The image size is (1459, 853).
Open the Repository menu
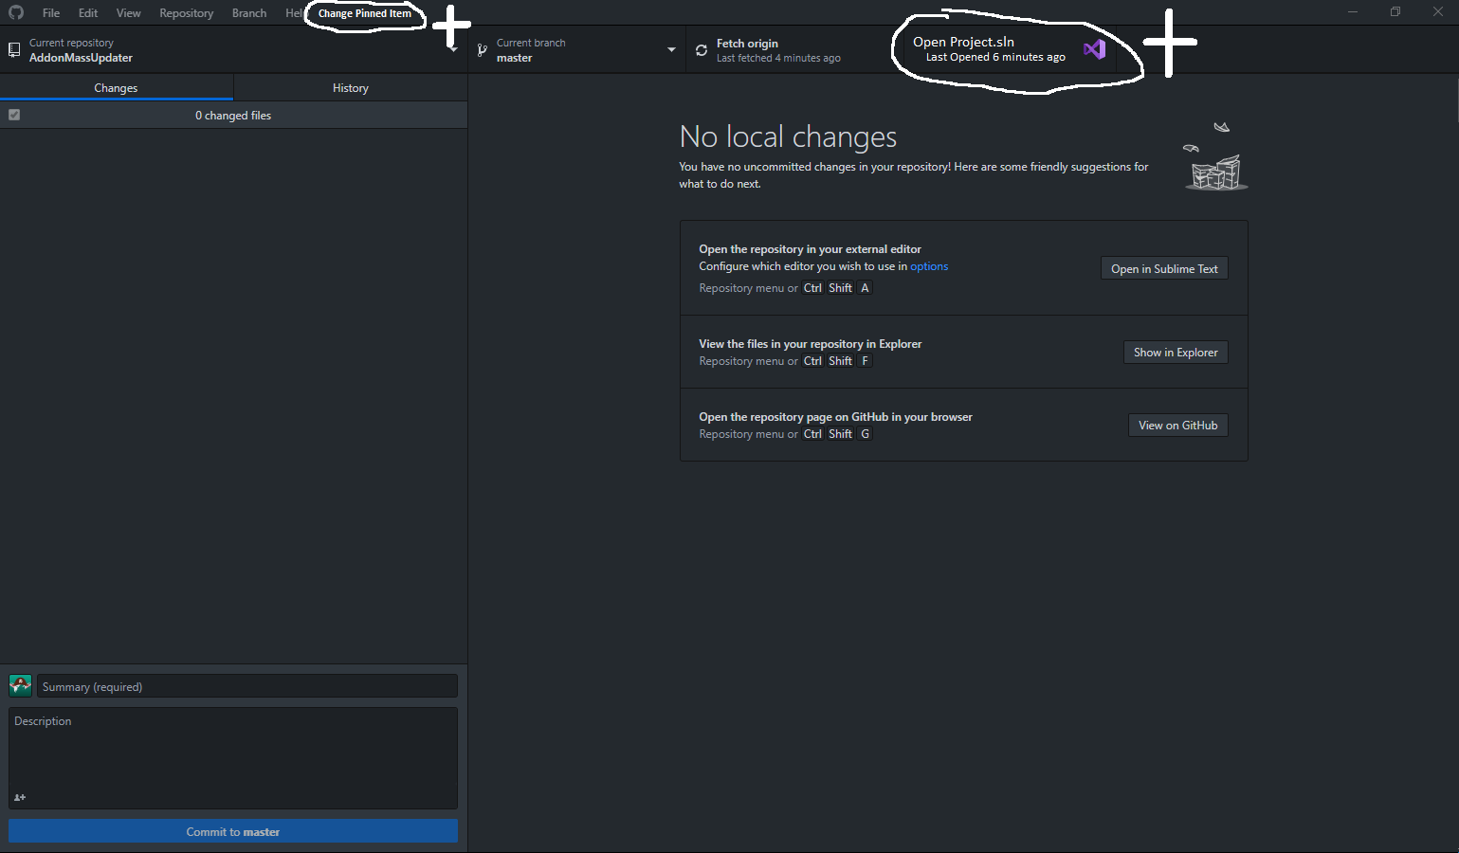(186, 12)
